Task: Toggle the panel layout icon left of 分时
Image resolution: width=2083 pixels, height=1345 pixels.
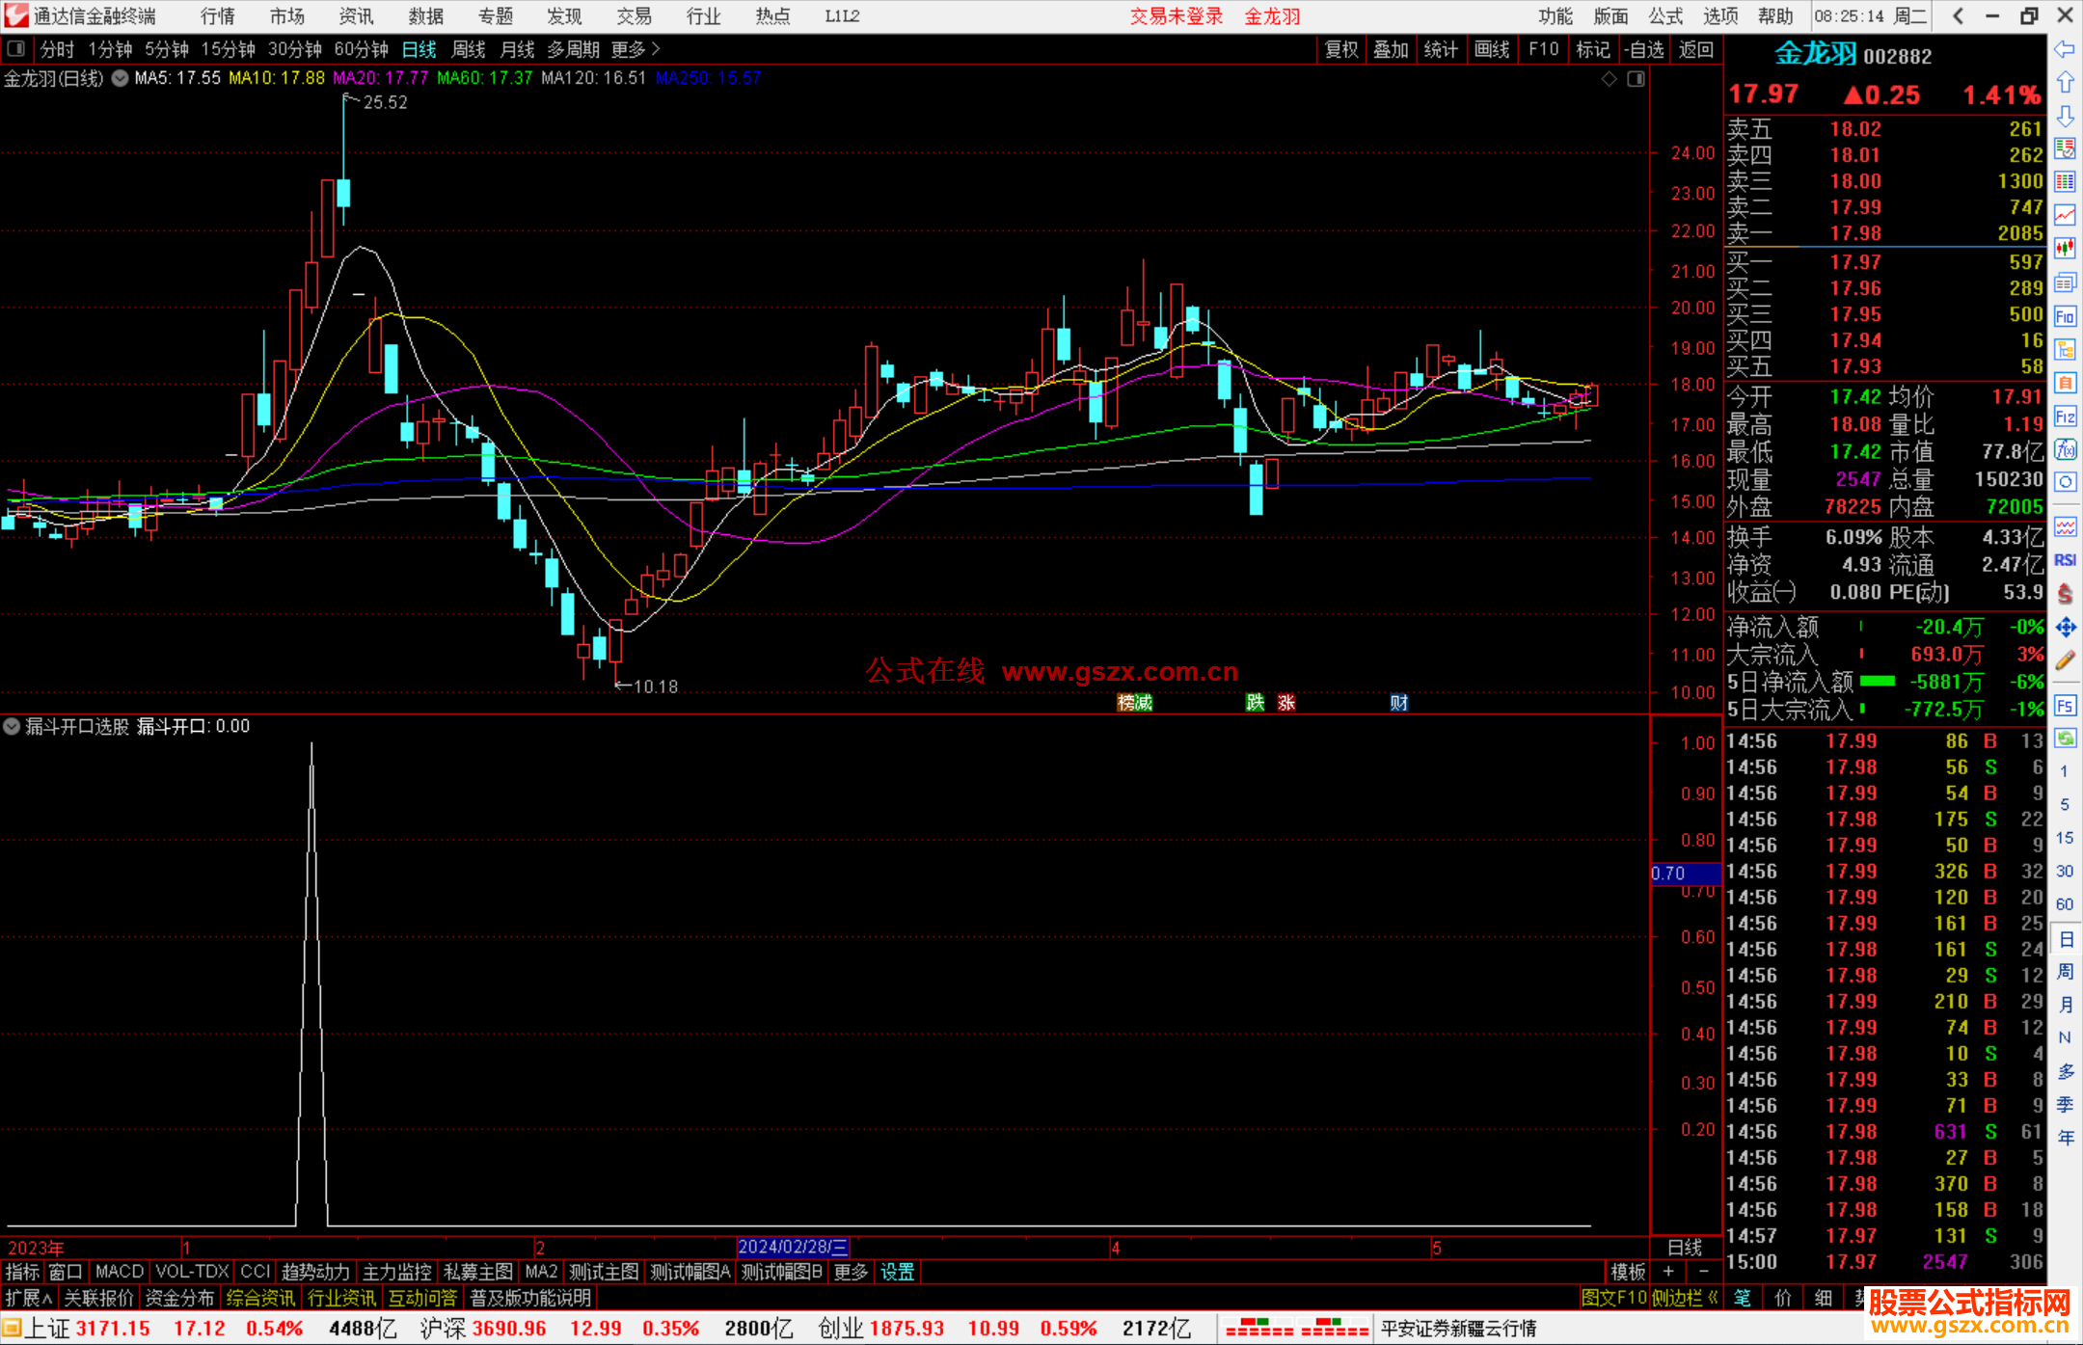Action: point(16,48)
